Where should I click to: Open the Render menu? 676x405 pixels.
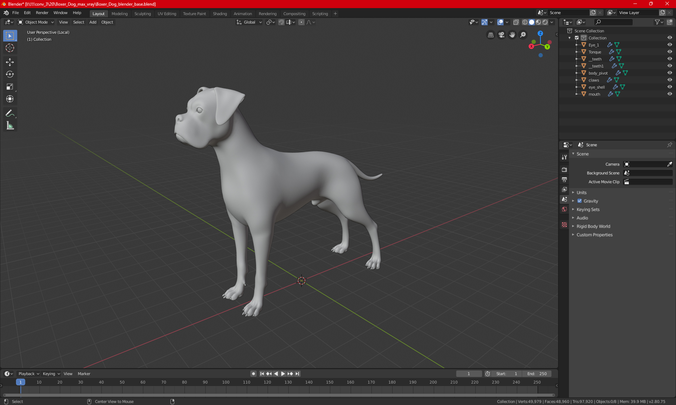[x=42, y=13]
